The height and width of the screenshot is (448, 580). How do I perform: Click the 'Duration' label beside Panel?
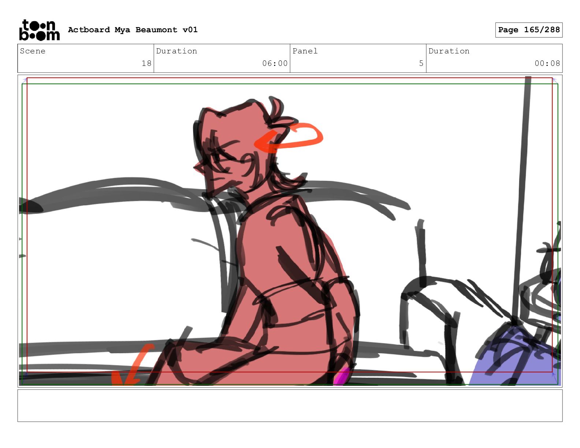pos(449,51)
